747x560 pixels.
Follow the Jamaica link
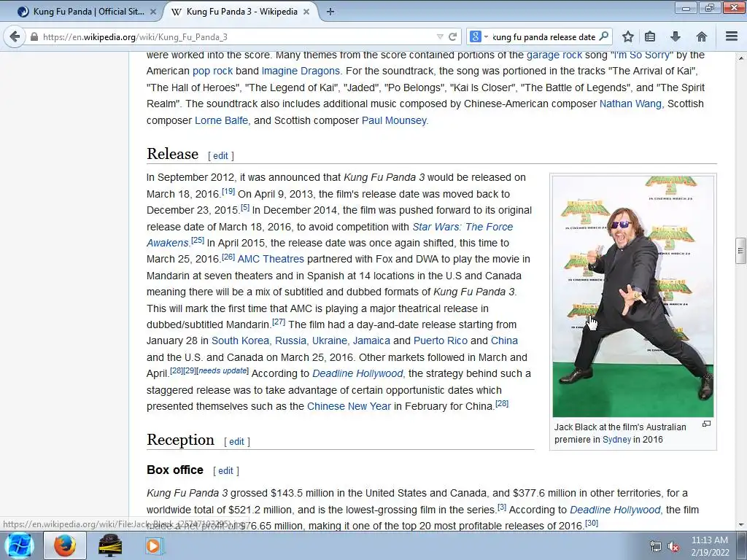(371, 341)
